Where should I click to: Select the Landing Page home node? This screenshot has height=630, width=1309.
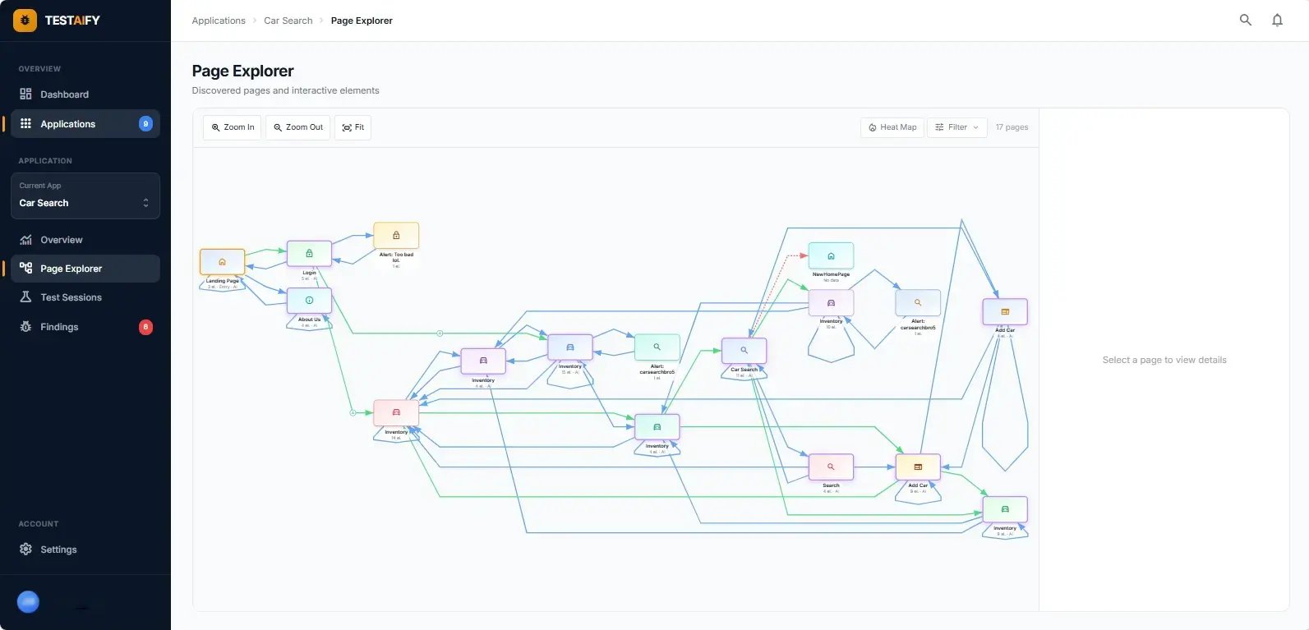click(x=222, y=261)
